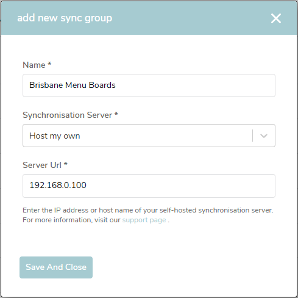Click the Save And Close button
Image resolution: width=298 pixels, height=298 pixels.
(x=56, y=267)
